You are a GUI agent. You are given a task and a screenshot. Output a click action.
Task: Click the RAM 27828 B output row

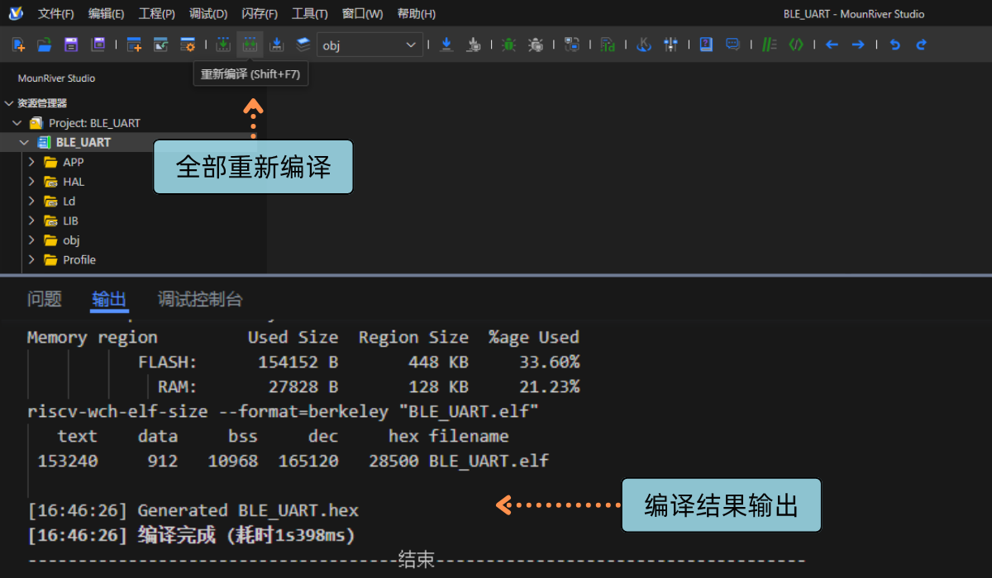[x=369, y=386]
